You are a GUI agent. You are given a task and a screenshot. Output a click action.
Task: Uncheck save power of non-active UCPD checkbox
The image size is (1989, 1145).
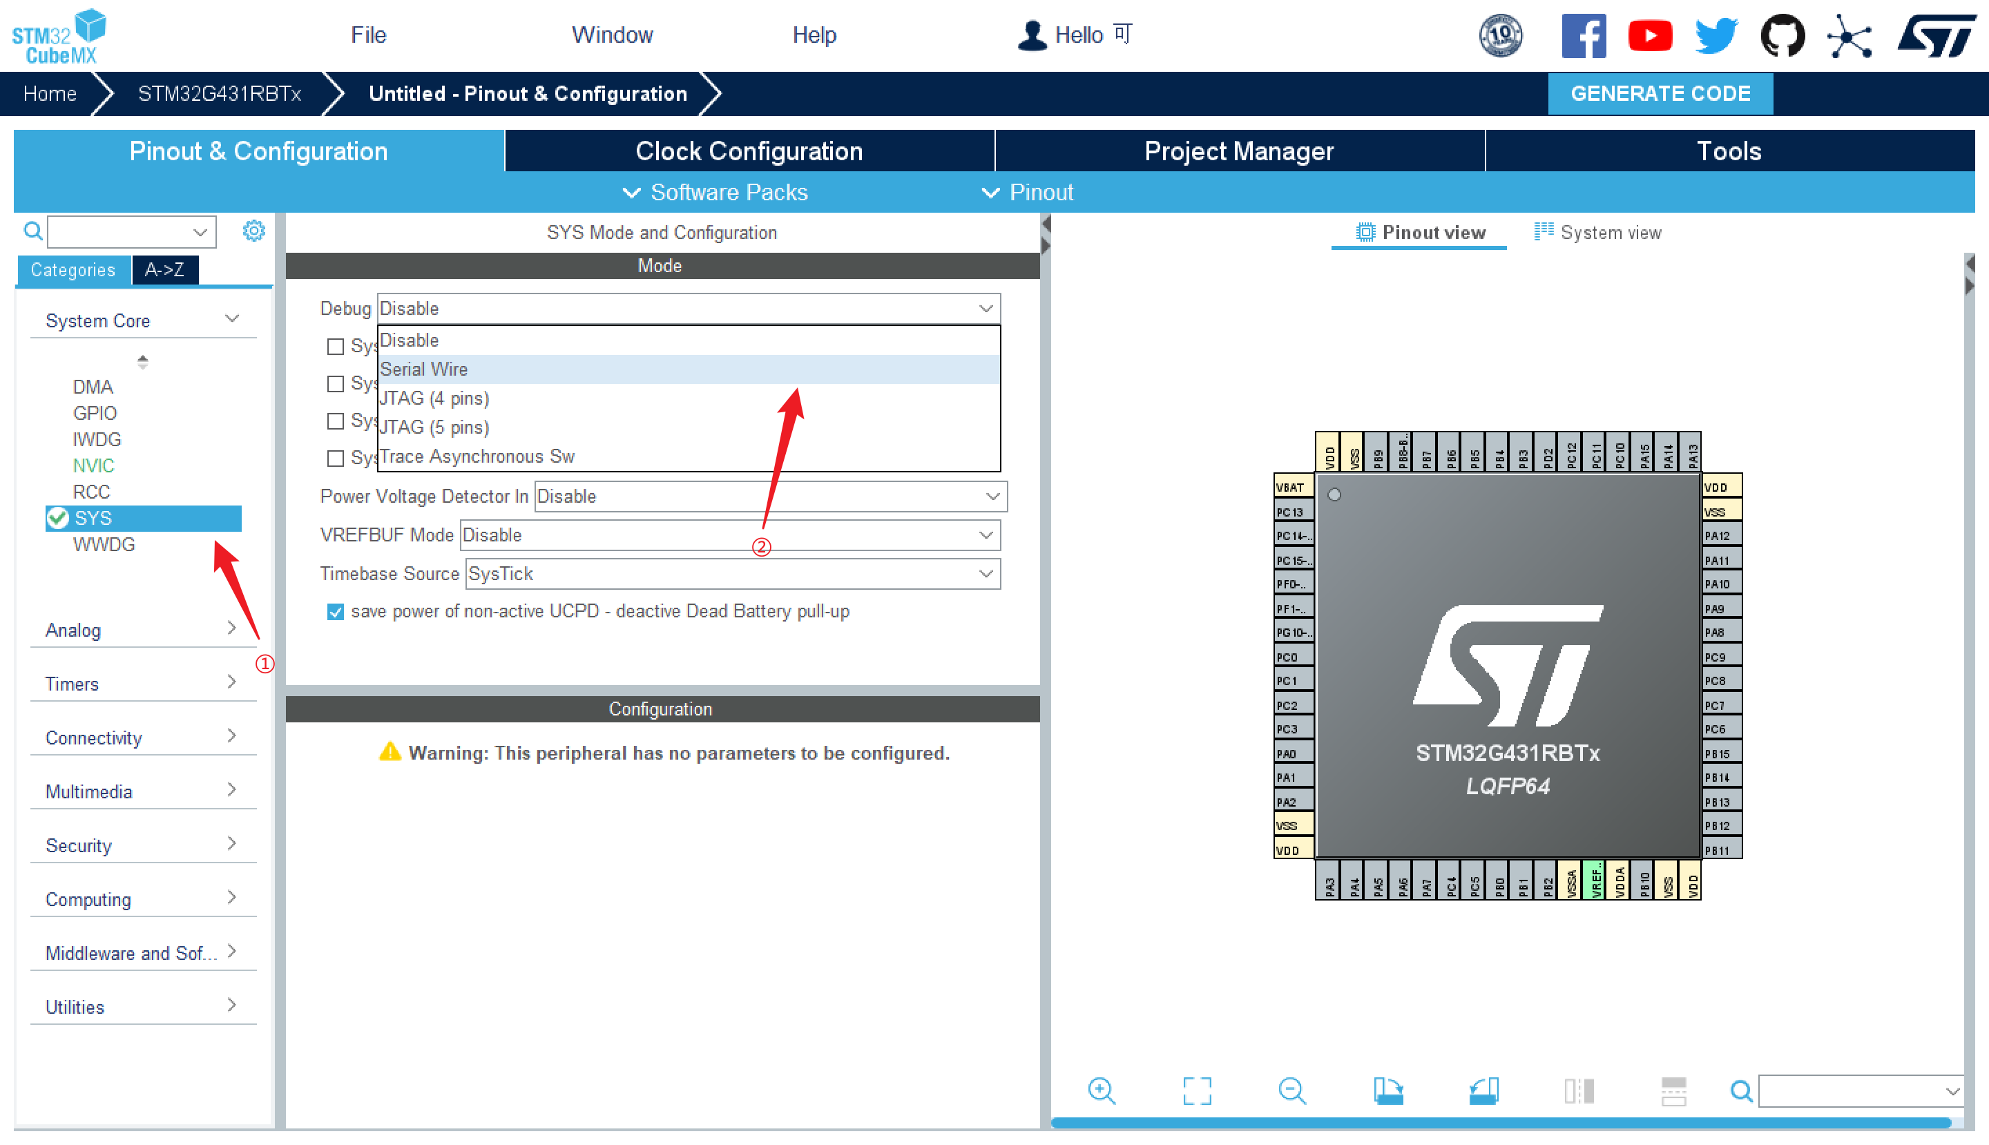(x=336, y=612)
